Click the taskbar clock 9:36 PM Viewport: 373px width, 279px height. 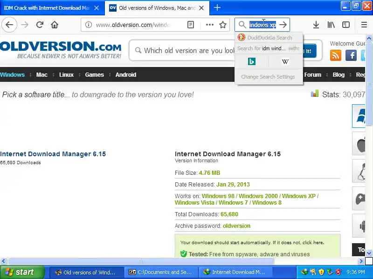coord(356,272)
